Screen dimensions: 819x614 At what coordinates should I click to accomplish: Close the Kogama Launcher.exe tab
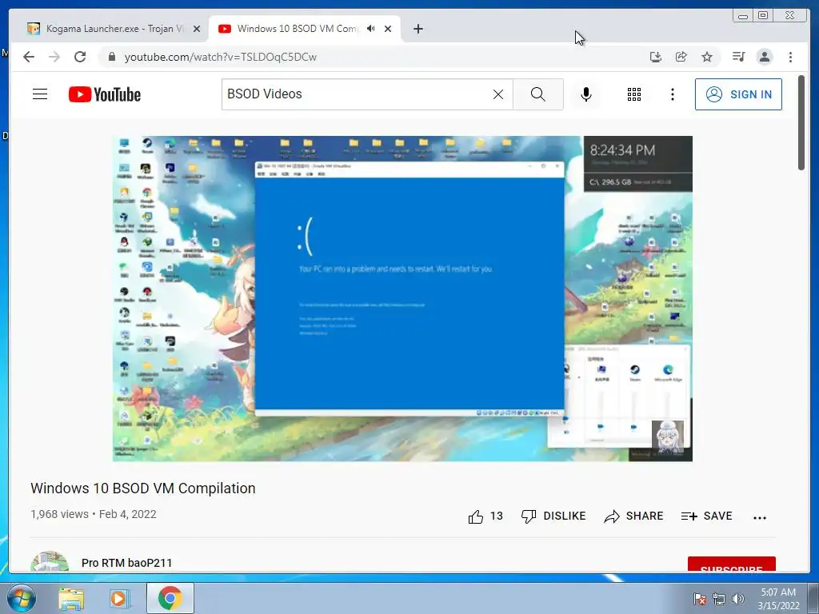click(197, 30)
